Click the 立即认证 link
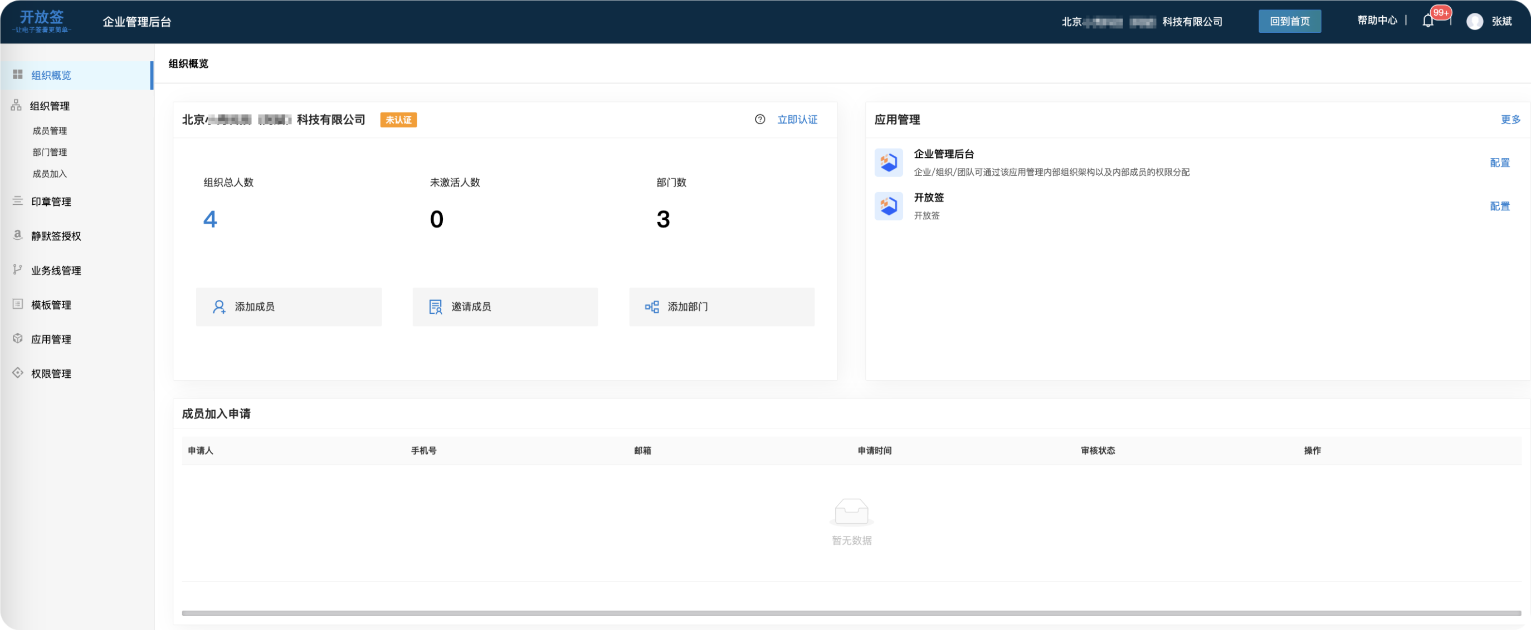The image size is (1531, 630). pyautogui.click(x=797, y=119)
